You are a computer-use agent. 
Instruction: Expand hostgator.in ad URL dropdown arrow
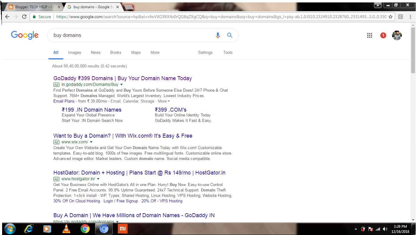tap(98, 179)
